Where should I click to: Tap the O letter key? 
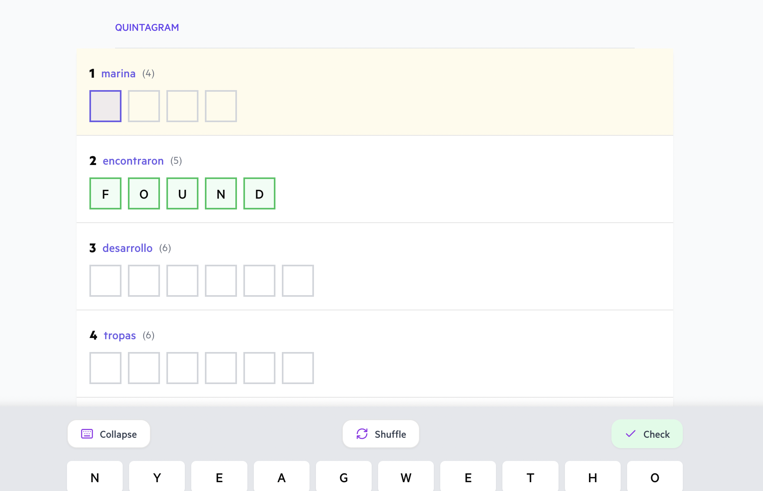pyautogui.click(x=655, y=477)
